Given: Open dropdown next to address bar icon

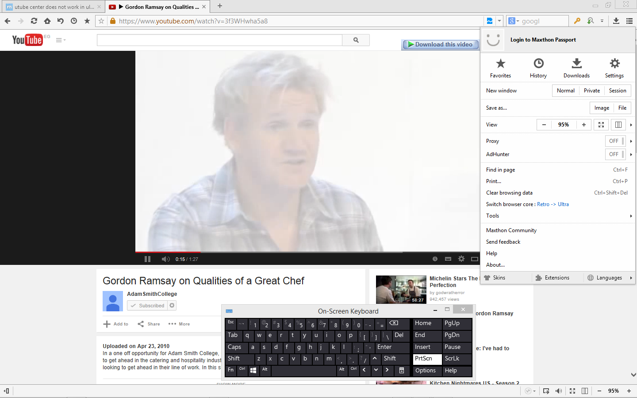Looking at the screenshot, I should (499, 21).
